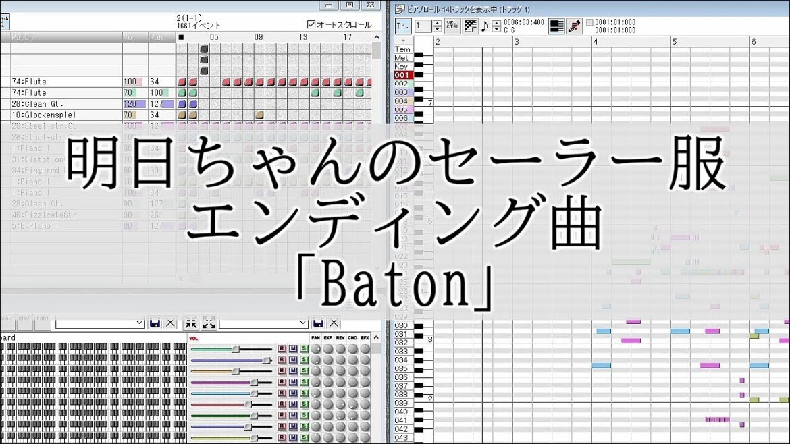Delete the mixer preset using the X icon
790x444 pixels.
pos(169,323)
